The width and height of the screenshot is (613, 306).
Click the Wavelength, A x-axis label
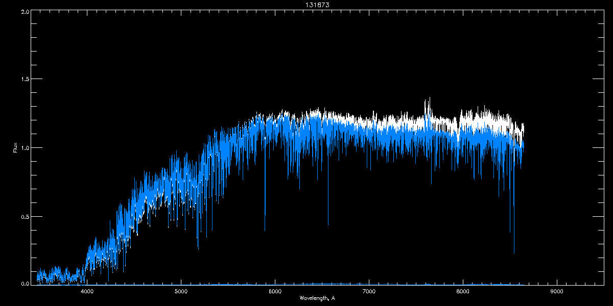(317, 298)
